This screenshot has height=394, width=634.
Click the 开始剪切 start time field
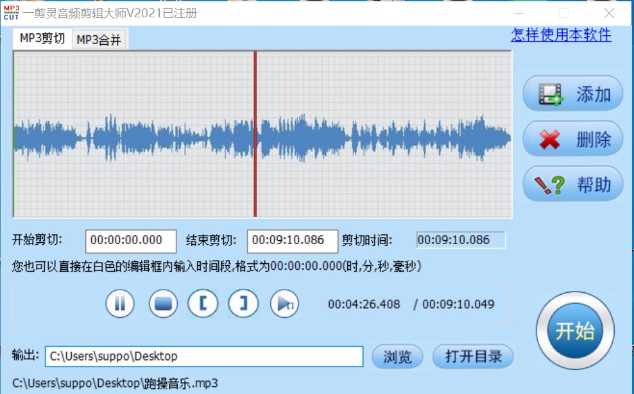pos(131,241)
